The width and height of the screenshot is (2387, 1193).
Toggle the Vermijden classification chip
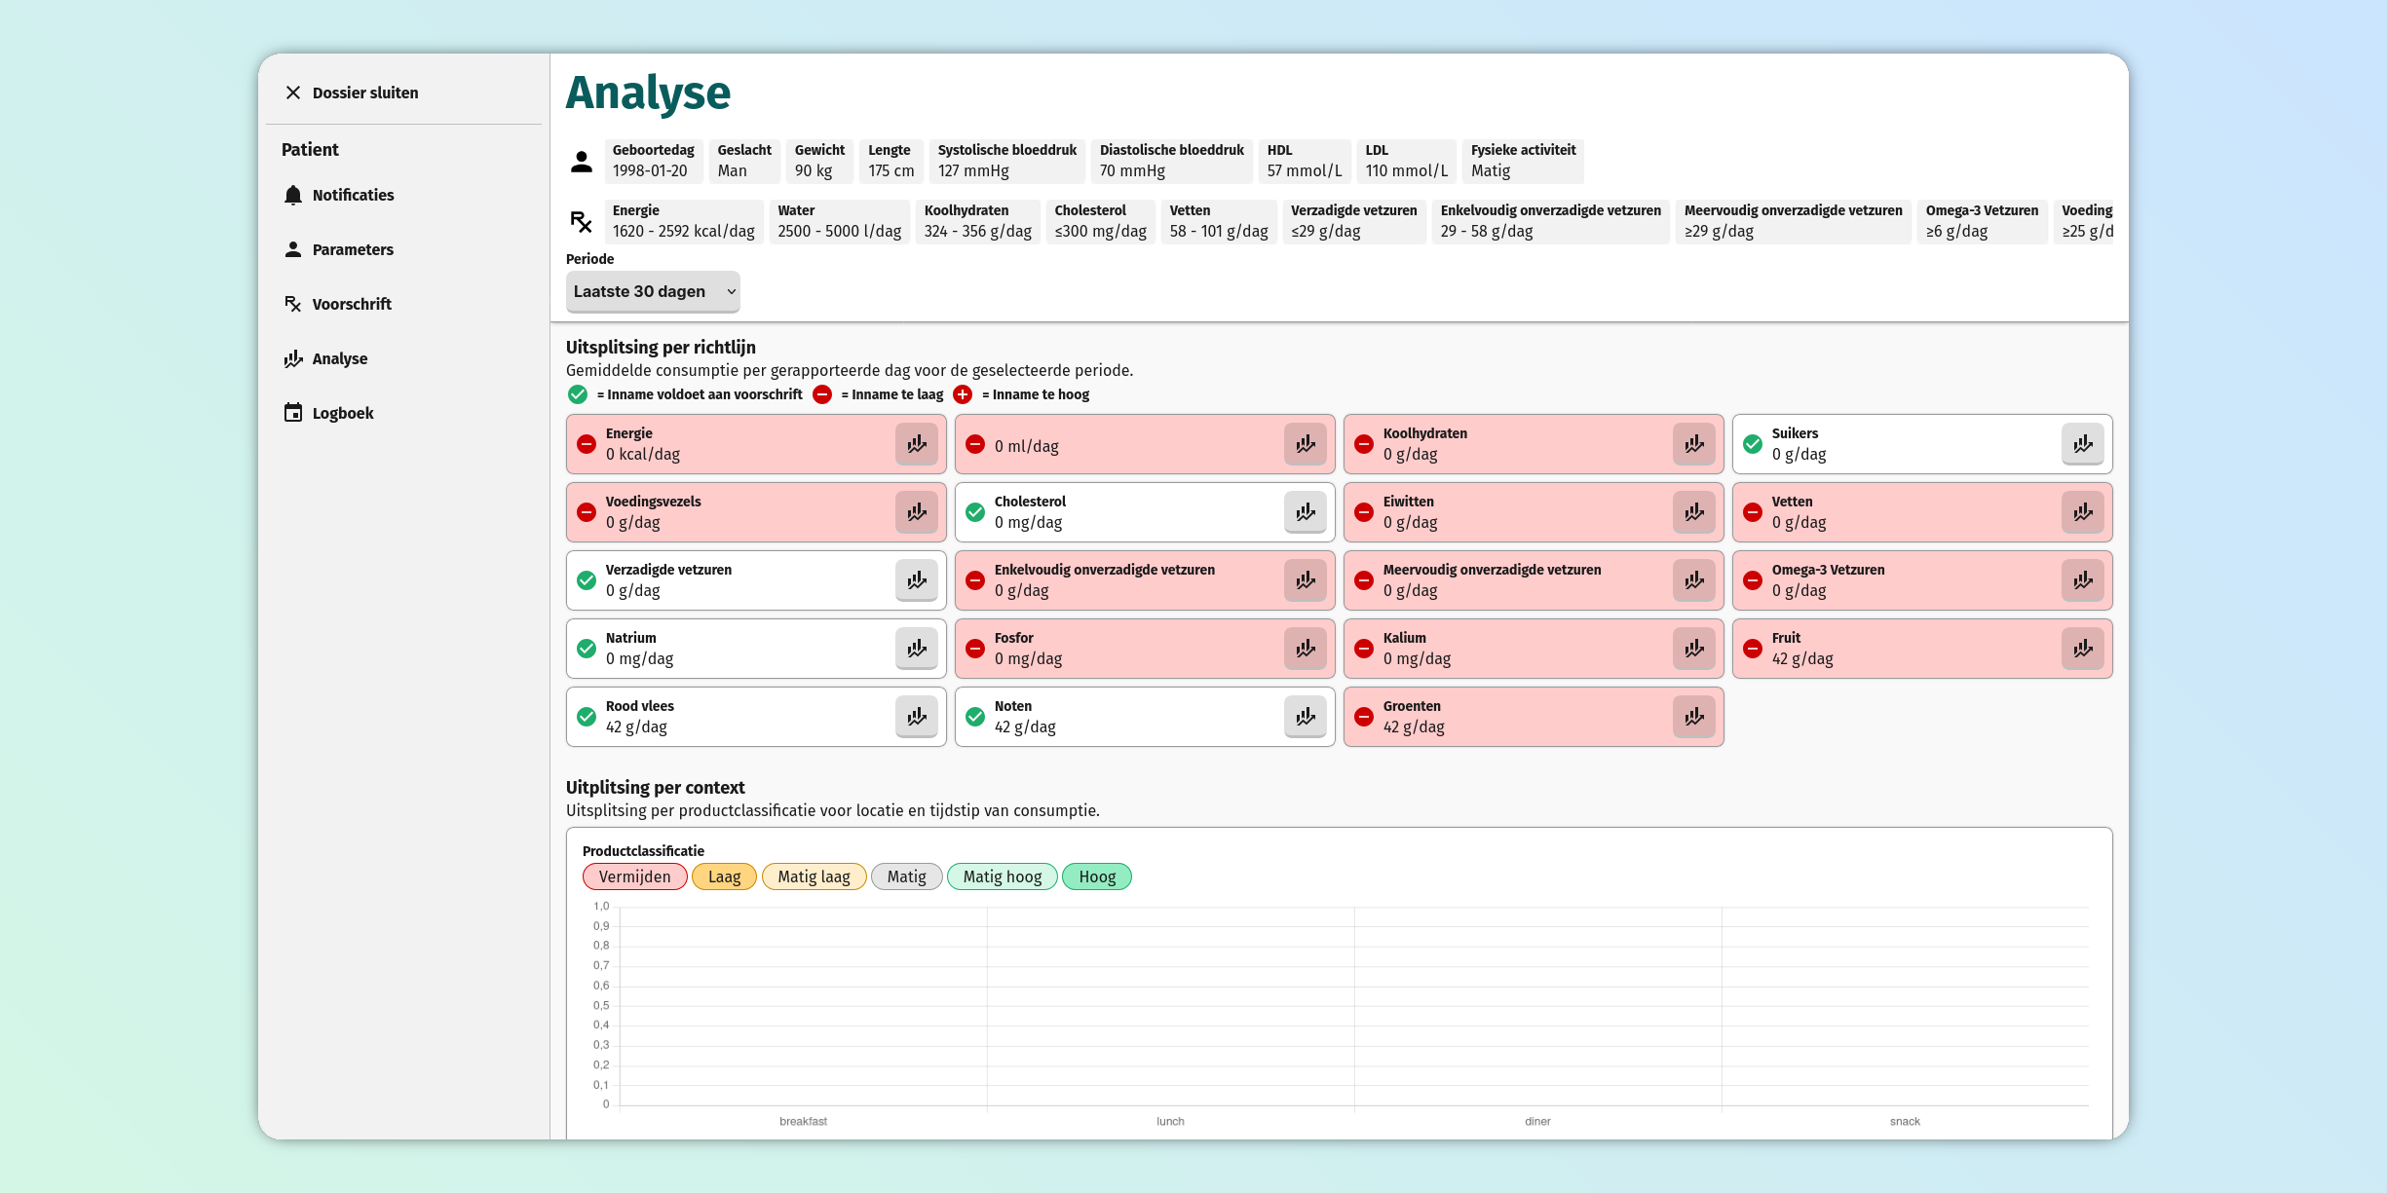tap(634, 876)
